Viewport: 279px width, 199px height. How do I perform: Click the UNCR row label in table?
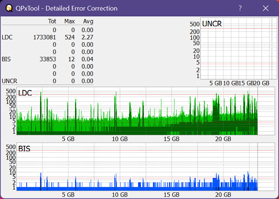coord(9,81)
